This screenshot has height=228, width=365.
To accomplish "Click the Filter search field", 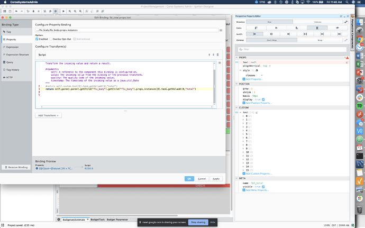I will coord(292,49).
